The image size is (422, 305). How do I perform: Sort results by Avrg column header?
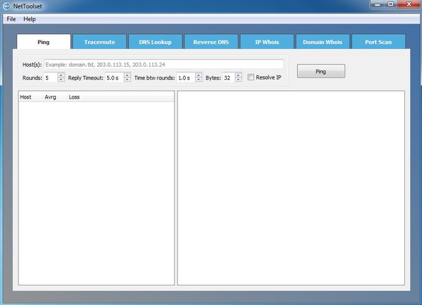[55, 97]
